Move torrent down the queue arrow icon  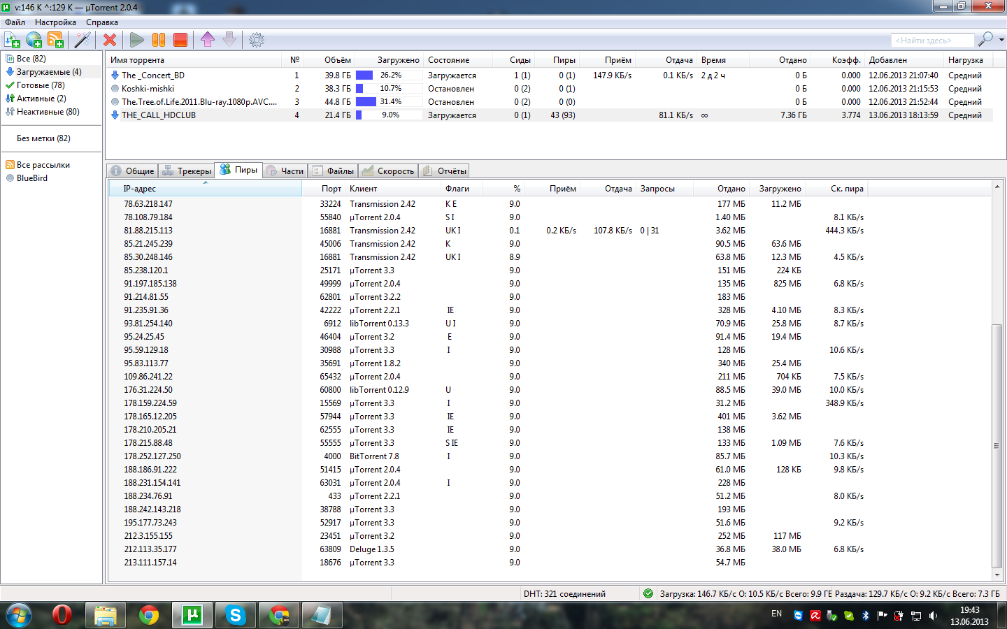[x=229, y=40]
